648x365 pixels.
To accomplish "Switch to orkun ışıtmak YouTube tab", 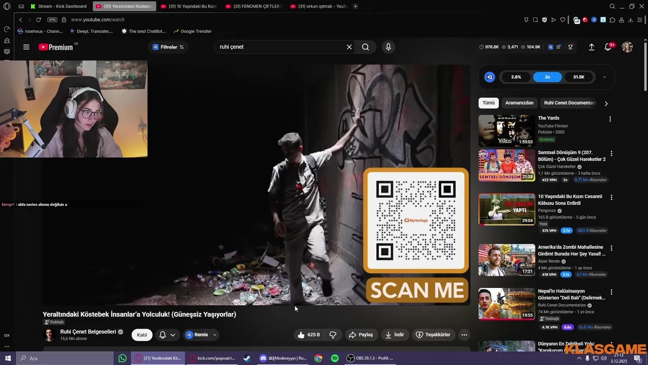I will click(x=319, y=6).
